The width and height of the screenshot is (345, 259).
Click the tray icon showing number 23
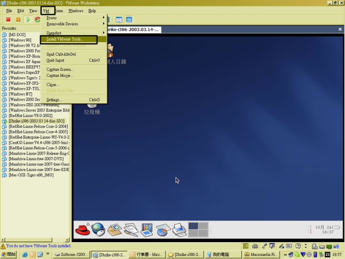point(327,255)
